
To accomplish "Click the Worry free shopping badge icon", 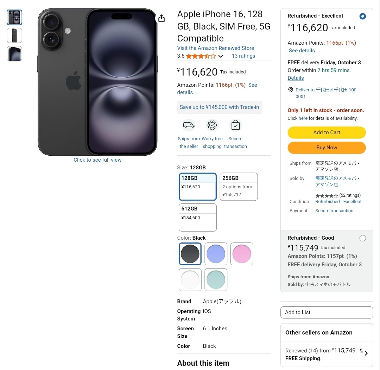I will (212, 125).
